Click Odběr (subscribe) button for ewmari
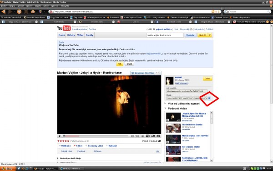The image size is (273, 171). (x=207, y=78)
